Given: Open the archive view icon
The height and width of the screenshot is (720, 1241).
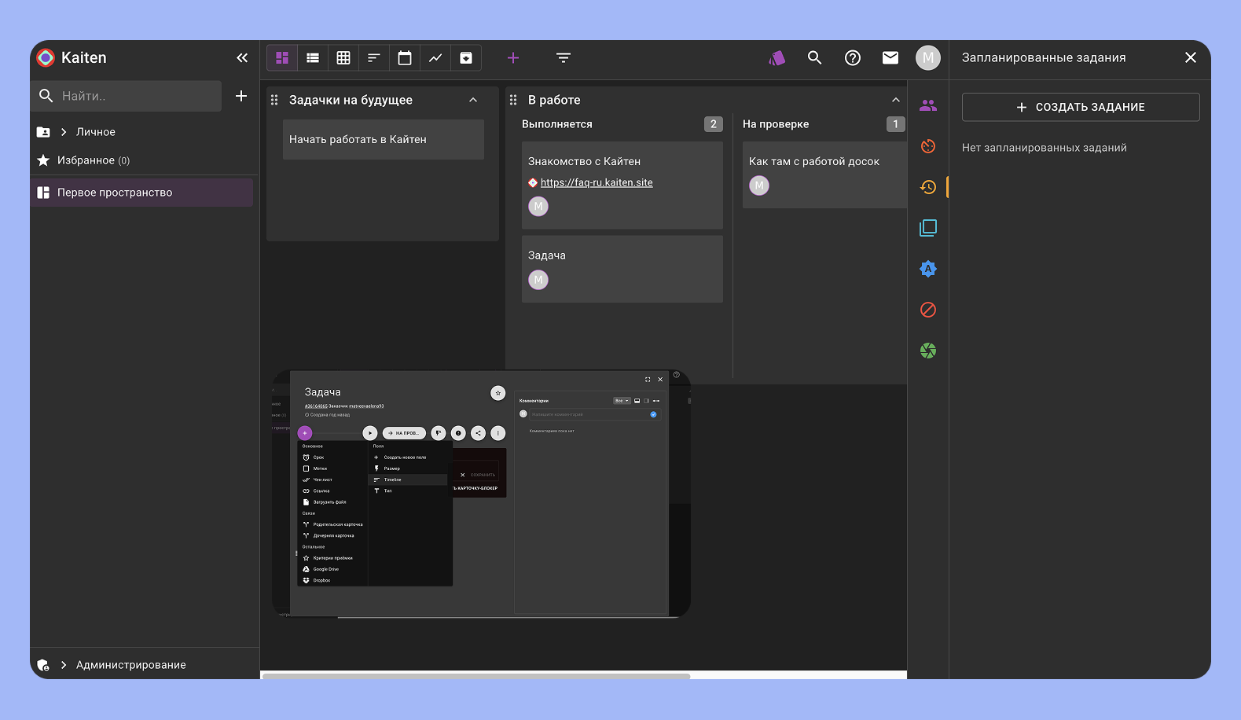Looking at the screenshot, I should click(466, 58).
